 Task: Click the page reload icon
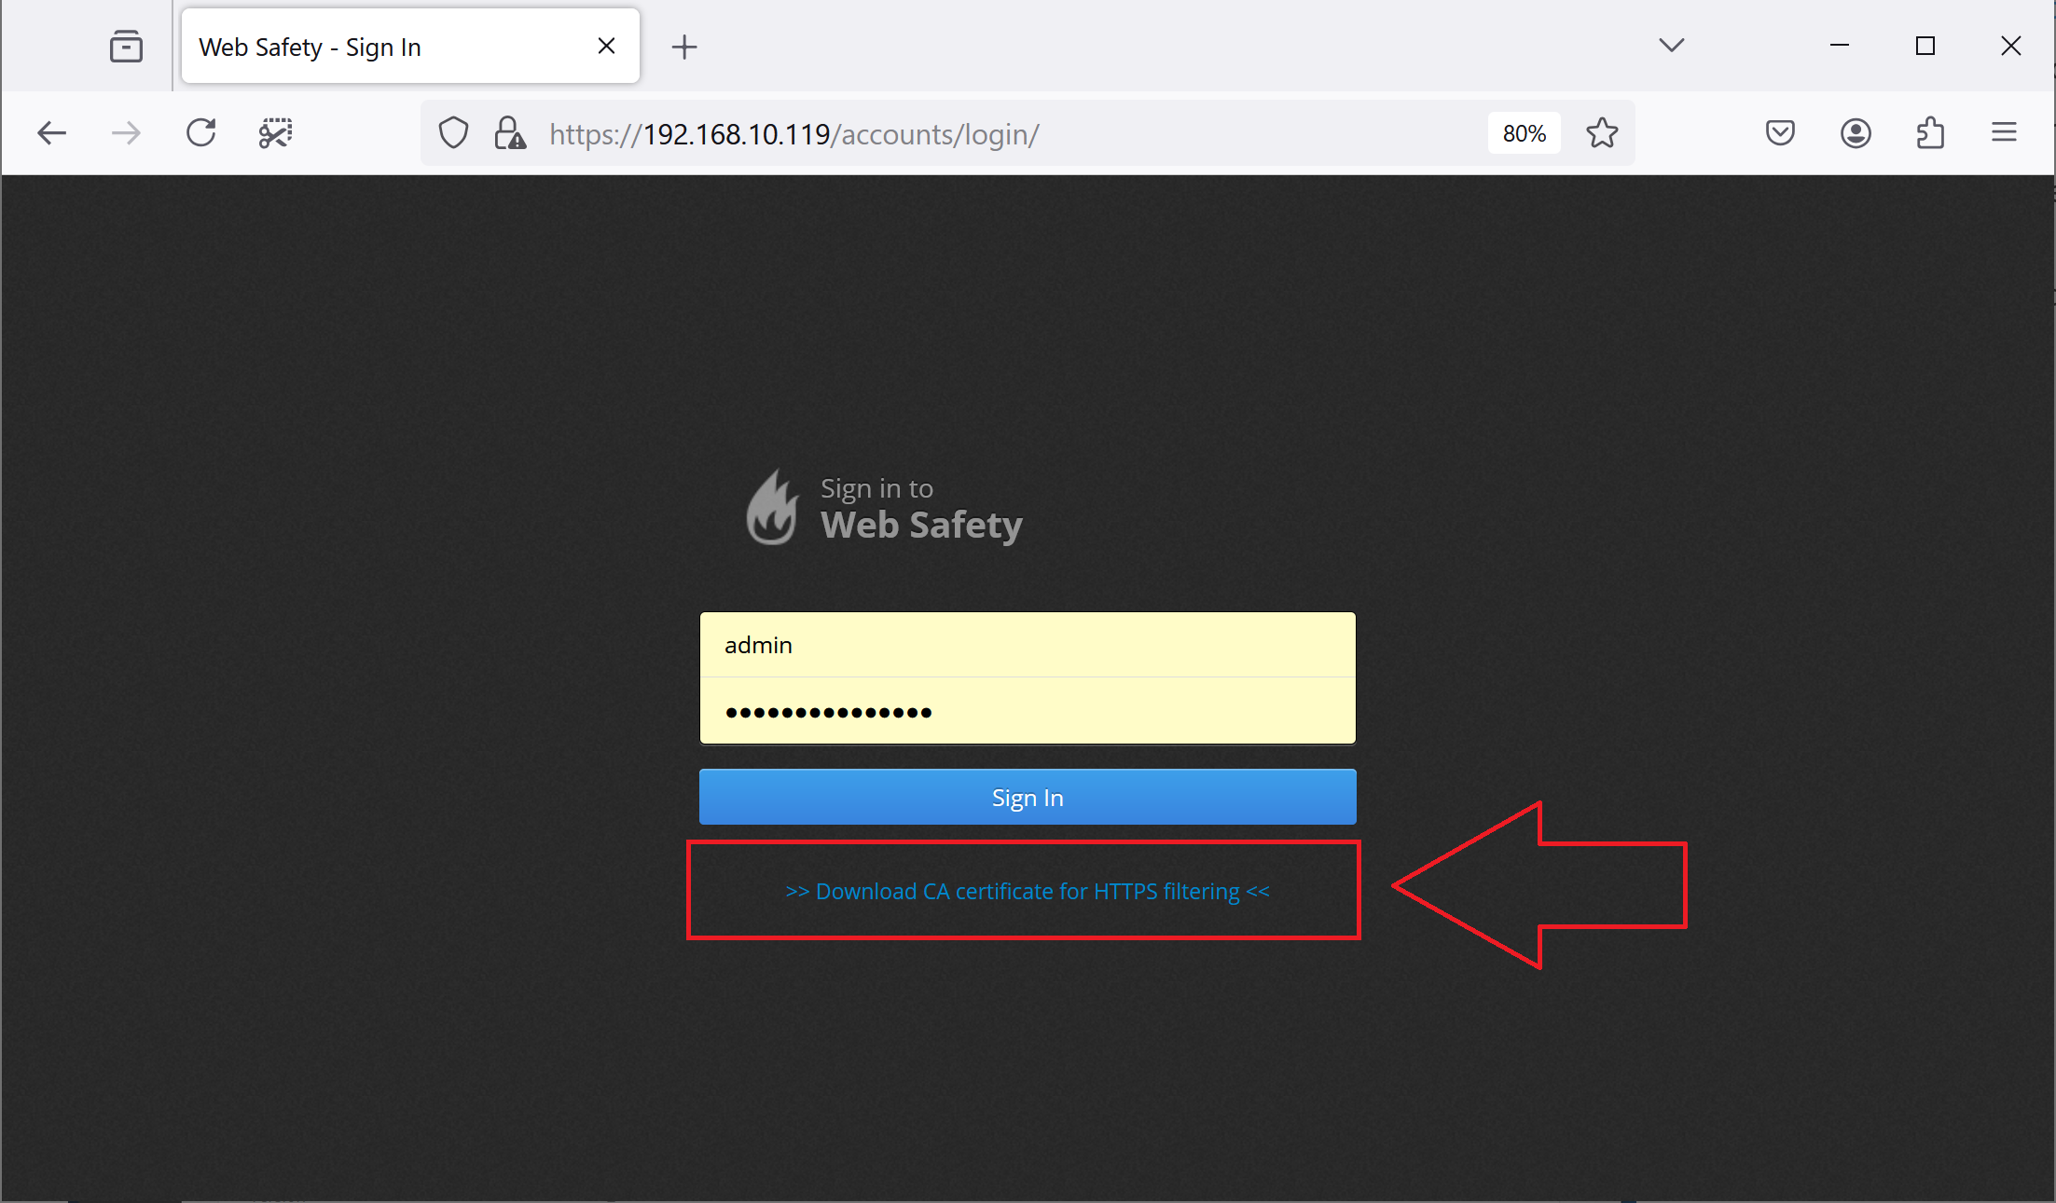click(200, 133)
